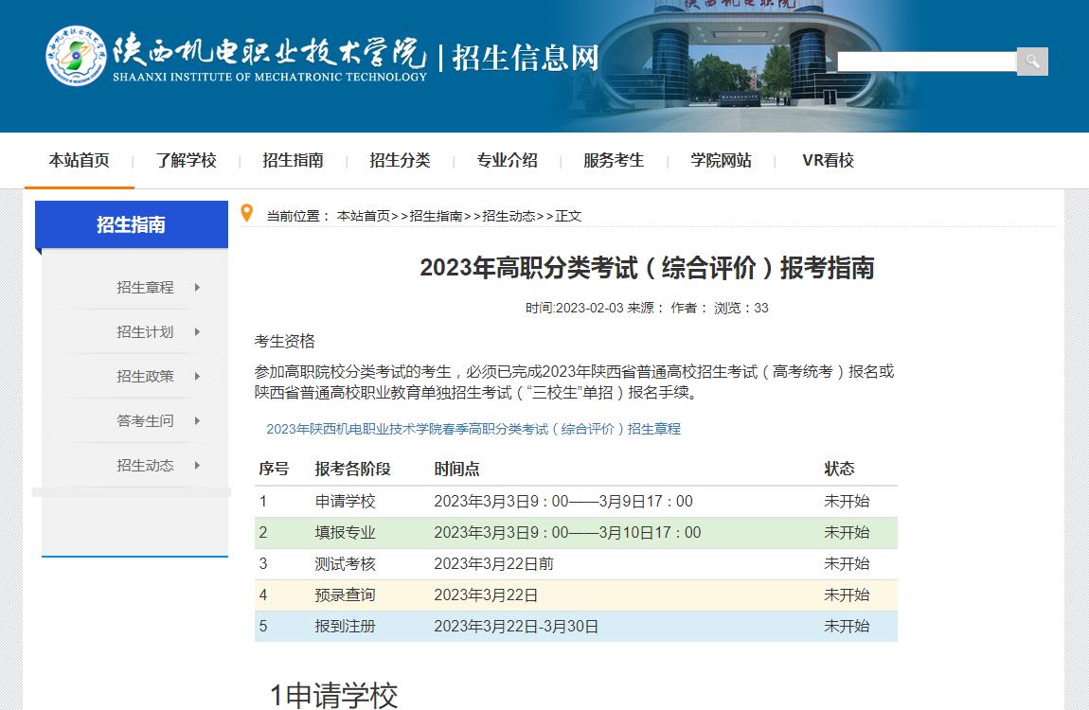
Task: Go to 本站首页 in the breadcrumb
Action: pos(364,216)
